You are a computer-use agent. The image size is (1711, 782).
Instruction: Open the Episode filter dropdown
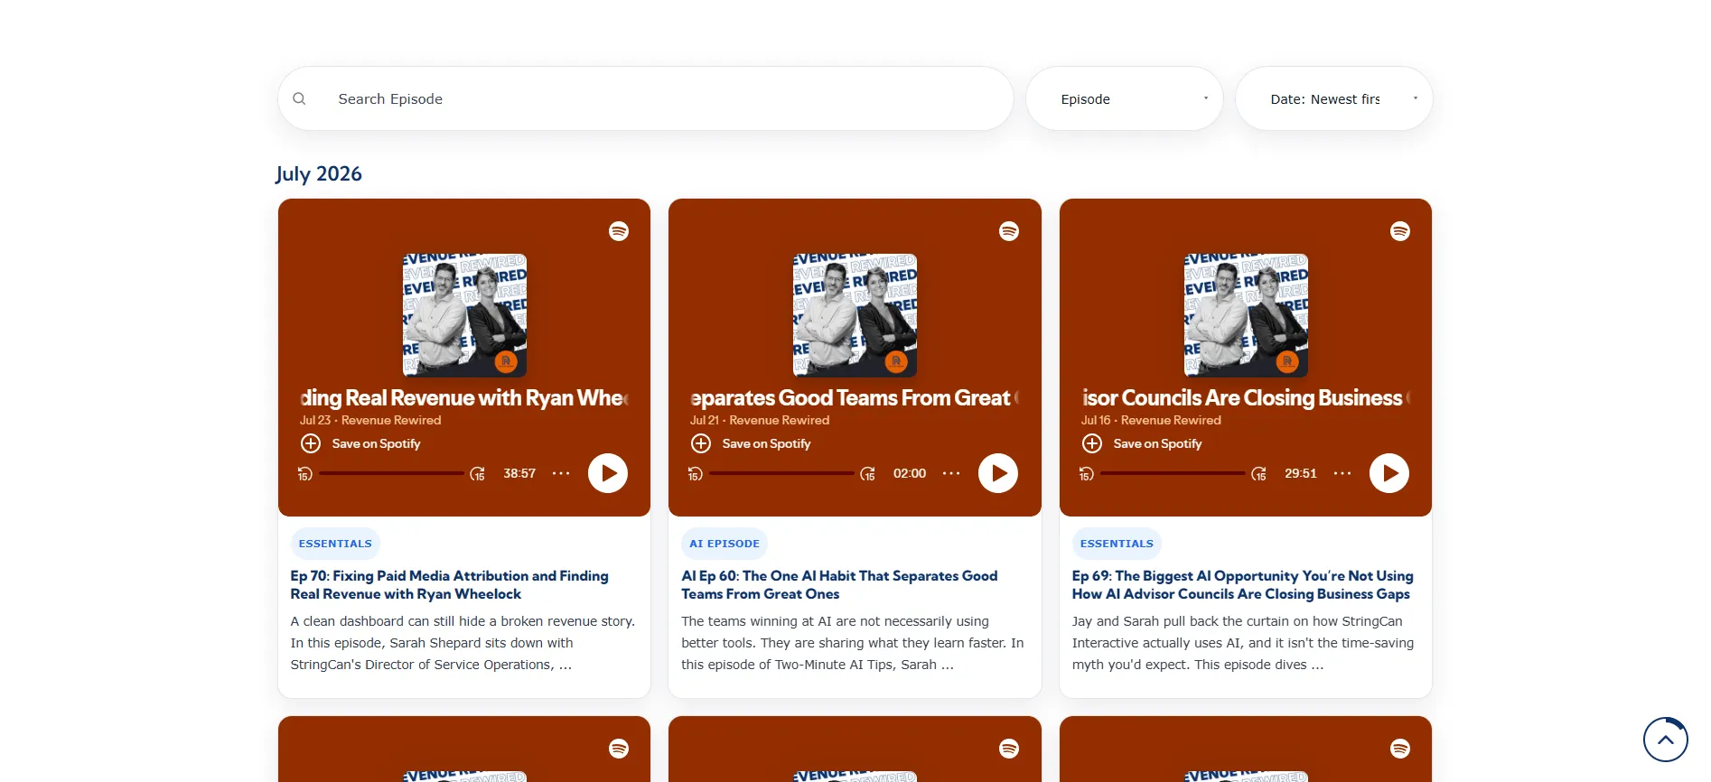pos(1125,98)
